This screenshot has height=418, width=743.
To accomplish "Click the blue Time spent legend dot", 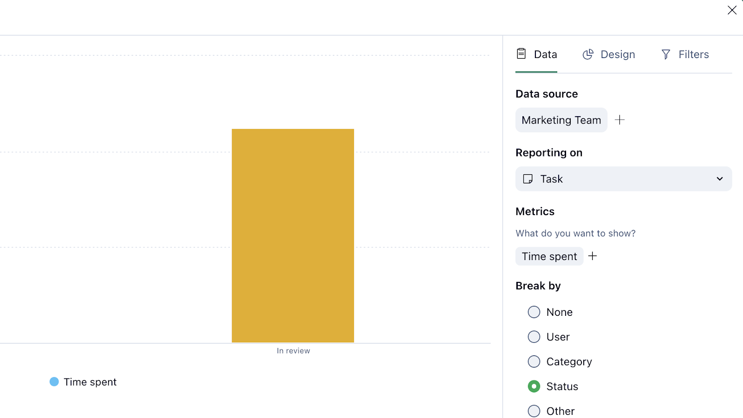I will 54,382.
